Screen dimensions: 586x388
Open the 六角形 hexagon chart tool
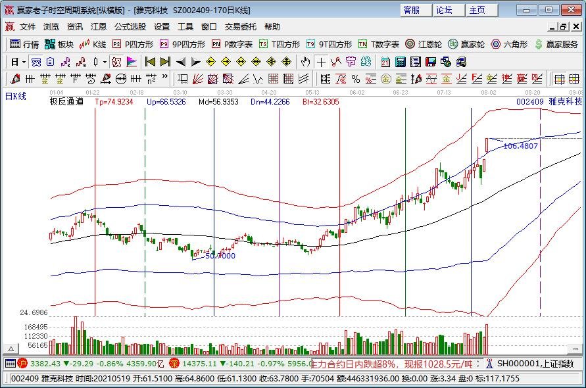coord(509,44)
